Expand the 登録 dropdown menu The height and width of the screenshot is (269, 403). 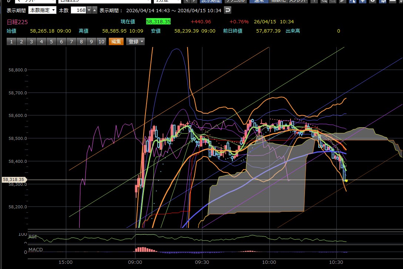click(135, 41)
